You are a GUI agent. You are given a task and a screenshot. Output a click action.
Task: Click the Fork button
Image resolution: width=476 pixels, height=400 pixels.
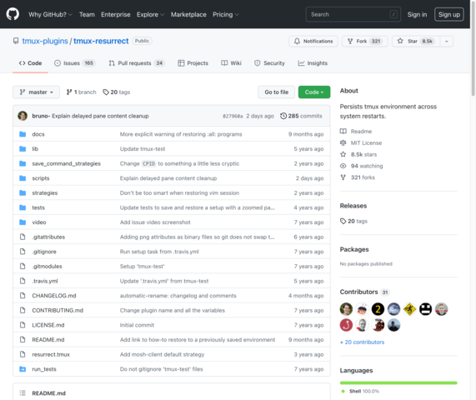[x=365, y=42]
